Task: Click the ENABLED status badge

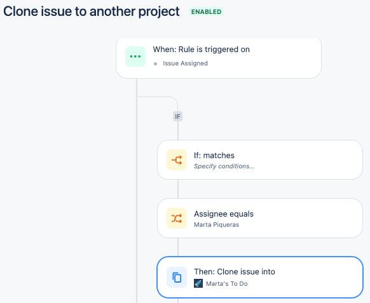Action: coord(206,12)
